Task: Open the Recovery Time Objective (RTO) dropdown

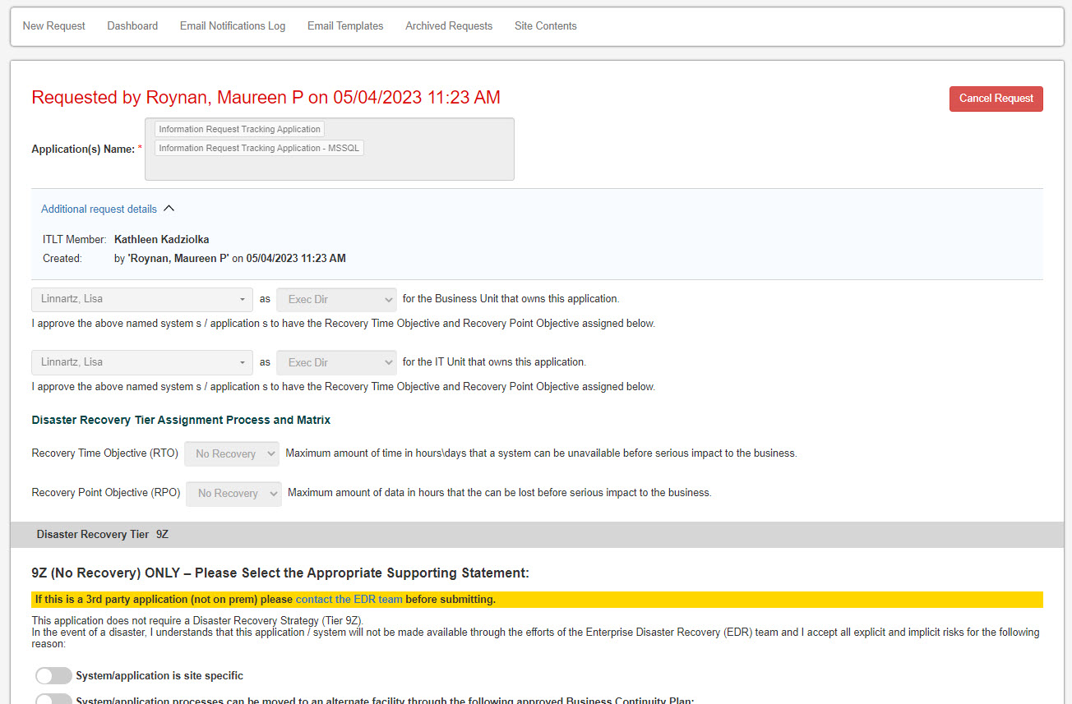Action: point(232,453)
